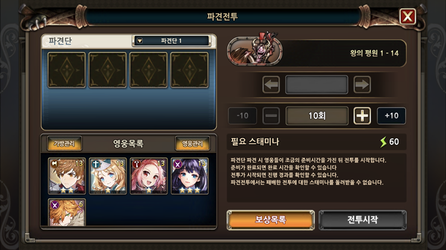Click the right arrow stage selector
446x250 pixels.
(362, 85)
